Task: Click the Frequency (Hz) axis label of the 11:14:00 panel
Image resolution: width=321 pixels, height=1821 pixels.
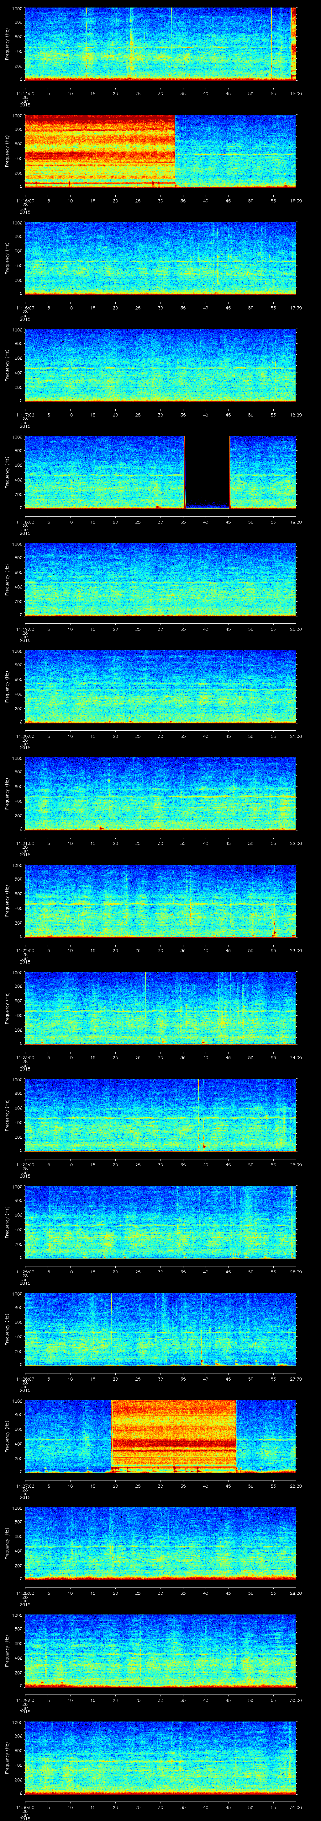Action: click(x=7, y=44)
